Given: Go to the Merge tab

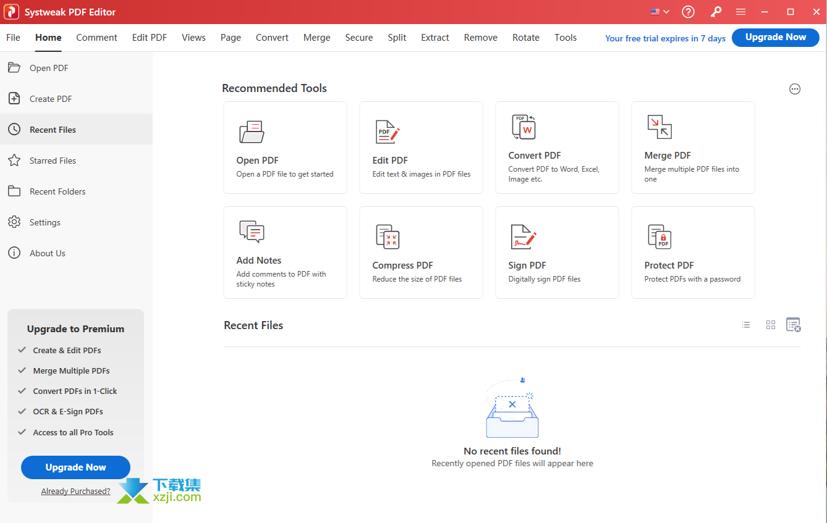Looking at the screenshot, I should [316, 38].
